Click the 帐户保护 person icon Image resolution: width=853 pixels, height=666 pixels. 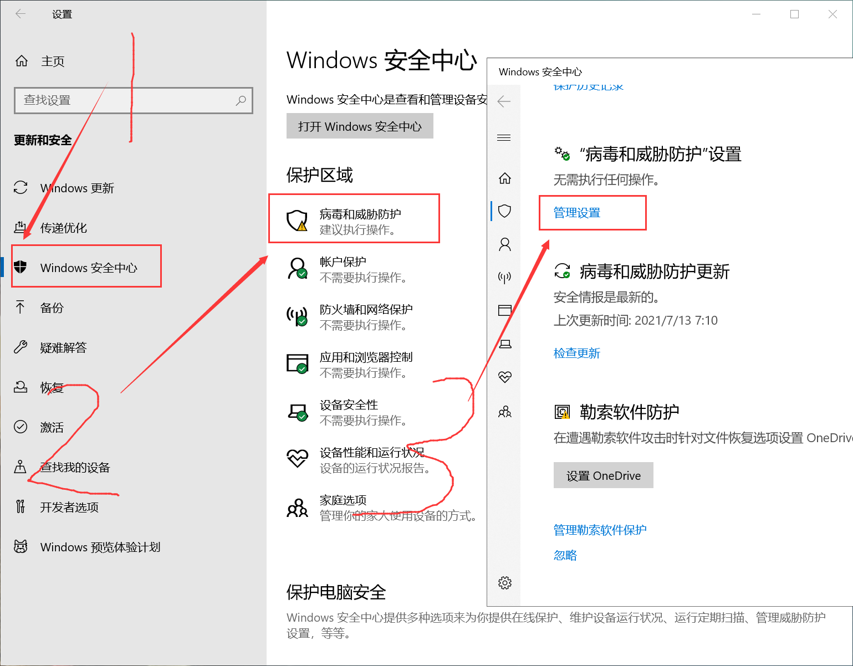(297, 268)
